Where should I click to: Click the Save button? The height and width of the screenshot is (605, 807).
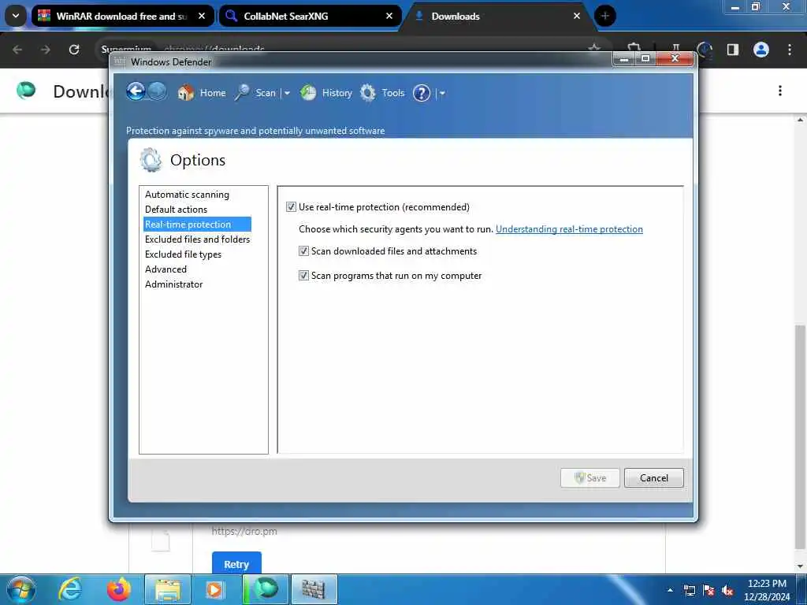pyautogui.click(x=589, y=478)
